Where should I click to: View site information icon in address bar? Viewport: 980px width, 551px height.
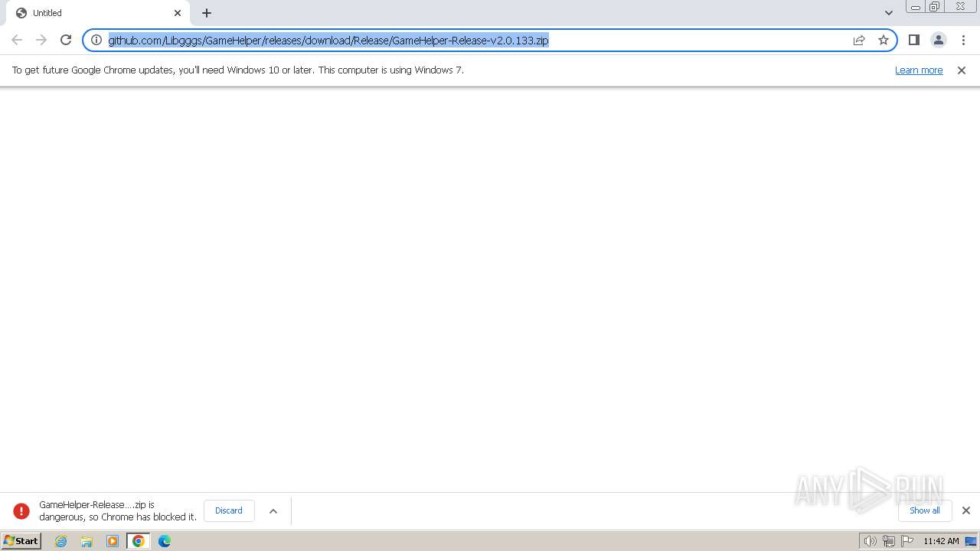pyautogui.click(x=96, y=40)
